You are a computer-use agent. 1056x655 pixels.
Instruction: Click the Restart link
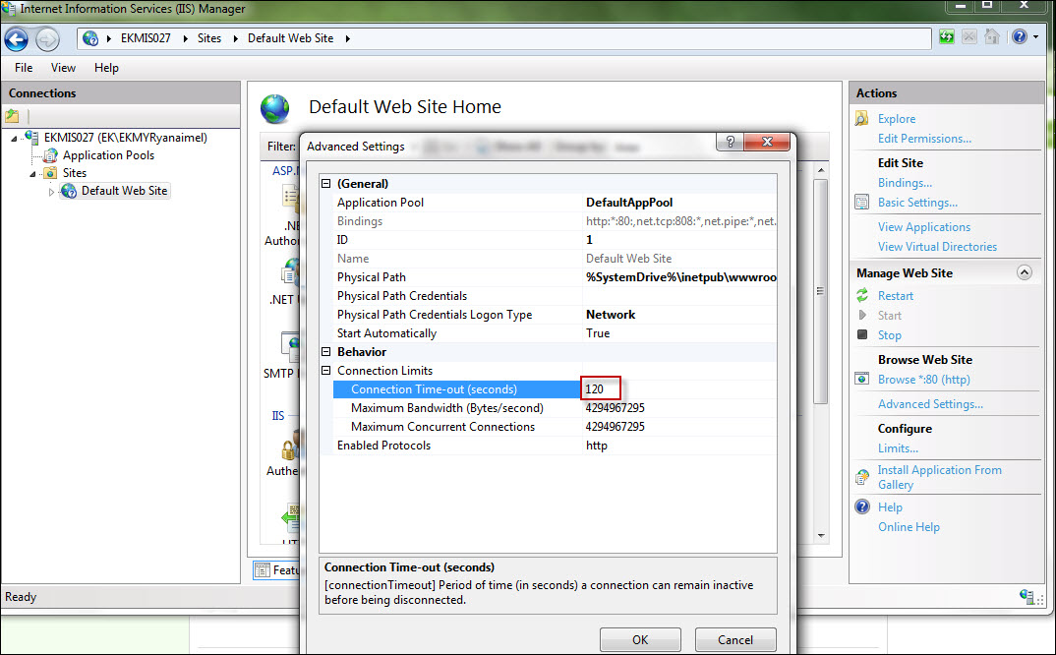895,296
